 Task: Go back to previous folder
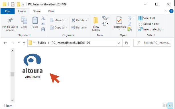(5, 43)
